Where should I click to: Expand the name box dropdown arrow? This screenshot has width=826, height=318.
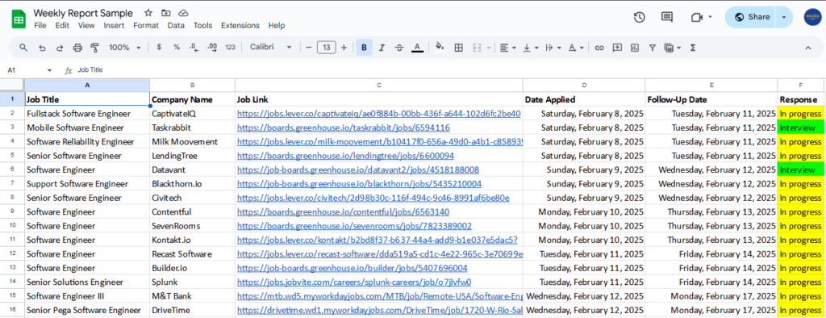click(49, 70)
